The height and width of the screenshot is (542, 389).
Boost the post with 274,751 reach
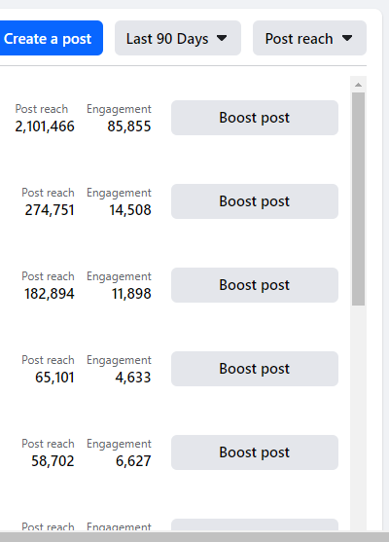(x=255, y=201)
